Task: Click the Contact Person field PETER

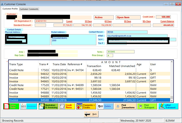Action: [x=127, y=32]
